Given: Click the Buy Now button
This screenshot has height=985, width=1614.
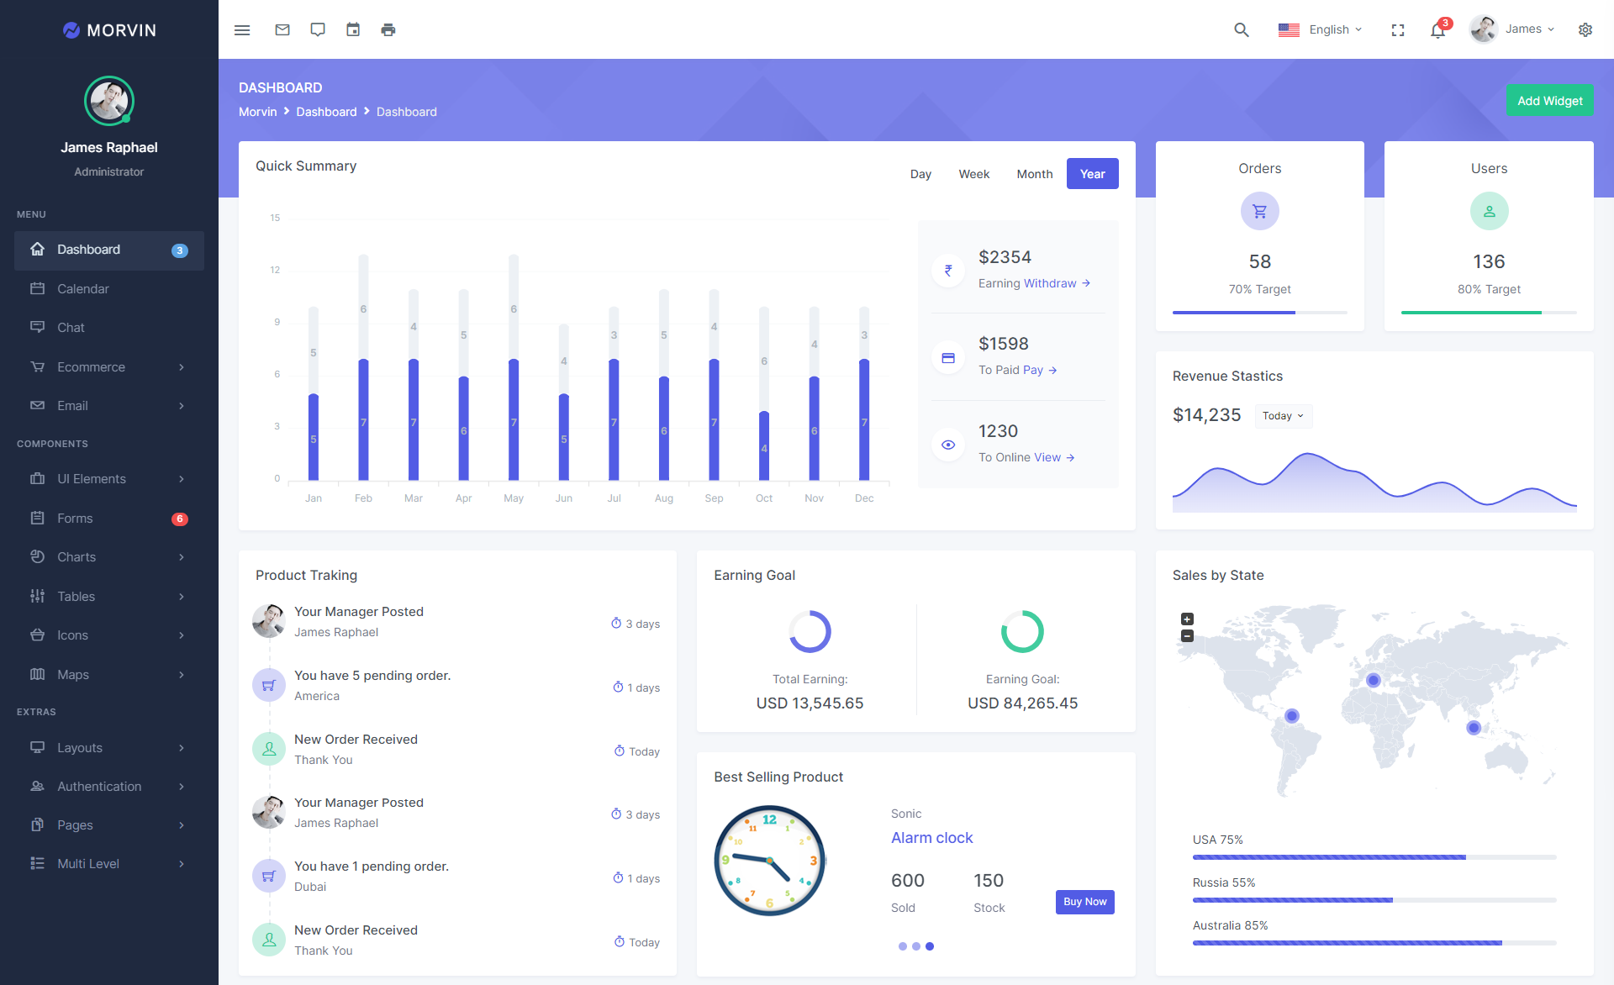Looking at the screenshot, I should [x=1084, y=902].
